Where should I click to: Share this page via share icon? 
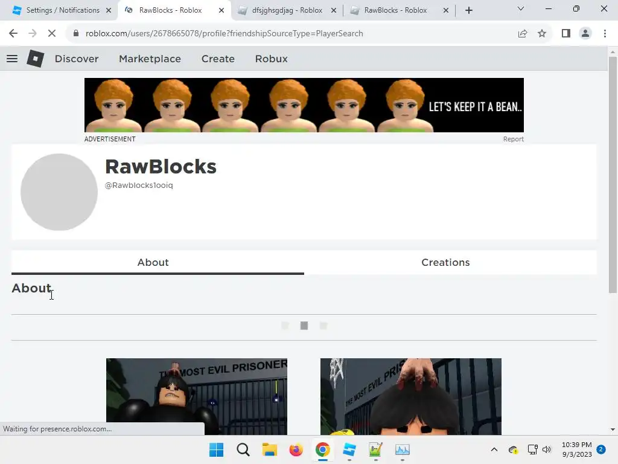tap(523, 34)
